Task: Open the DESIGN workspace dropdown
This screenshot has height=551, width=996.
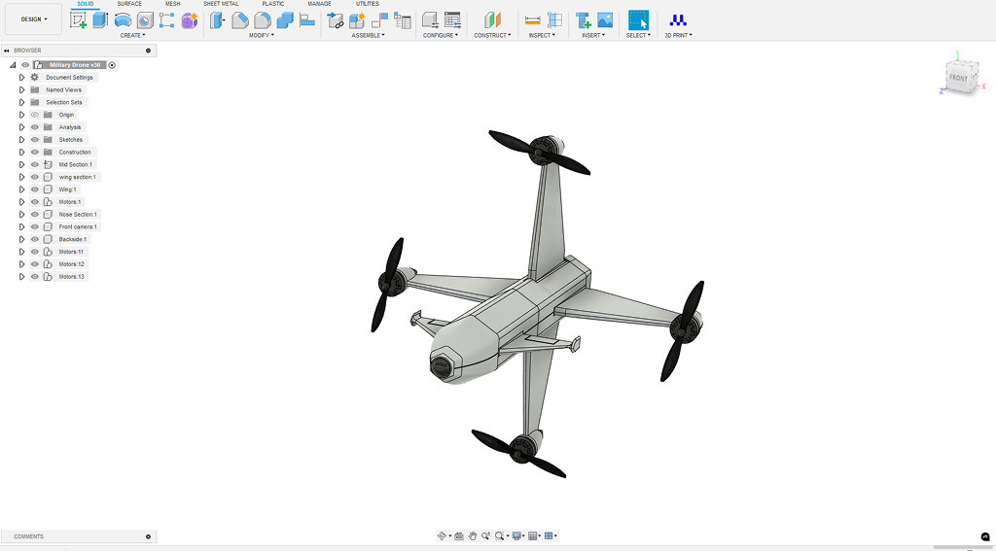Action: point(34,19)
